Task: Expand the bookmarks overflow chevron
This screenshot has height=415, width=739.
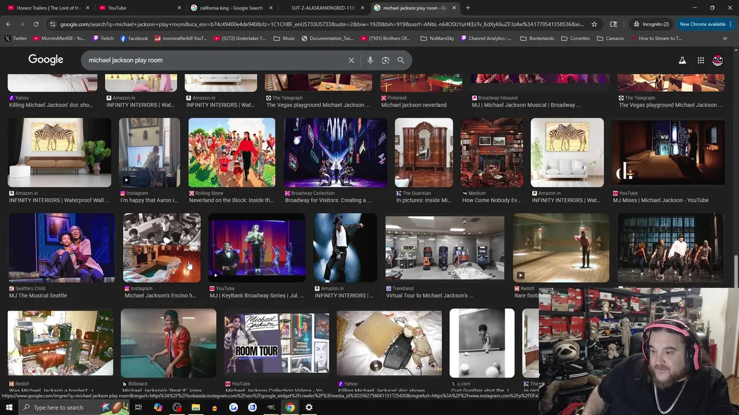Action: [x=725, y=39]
